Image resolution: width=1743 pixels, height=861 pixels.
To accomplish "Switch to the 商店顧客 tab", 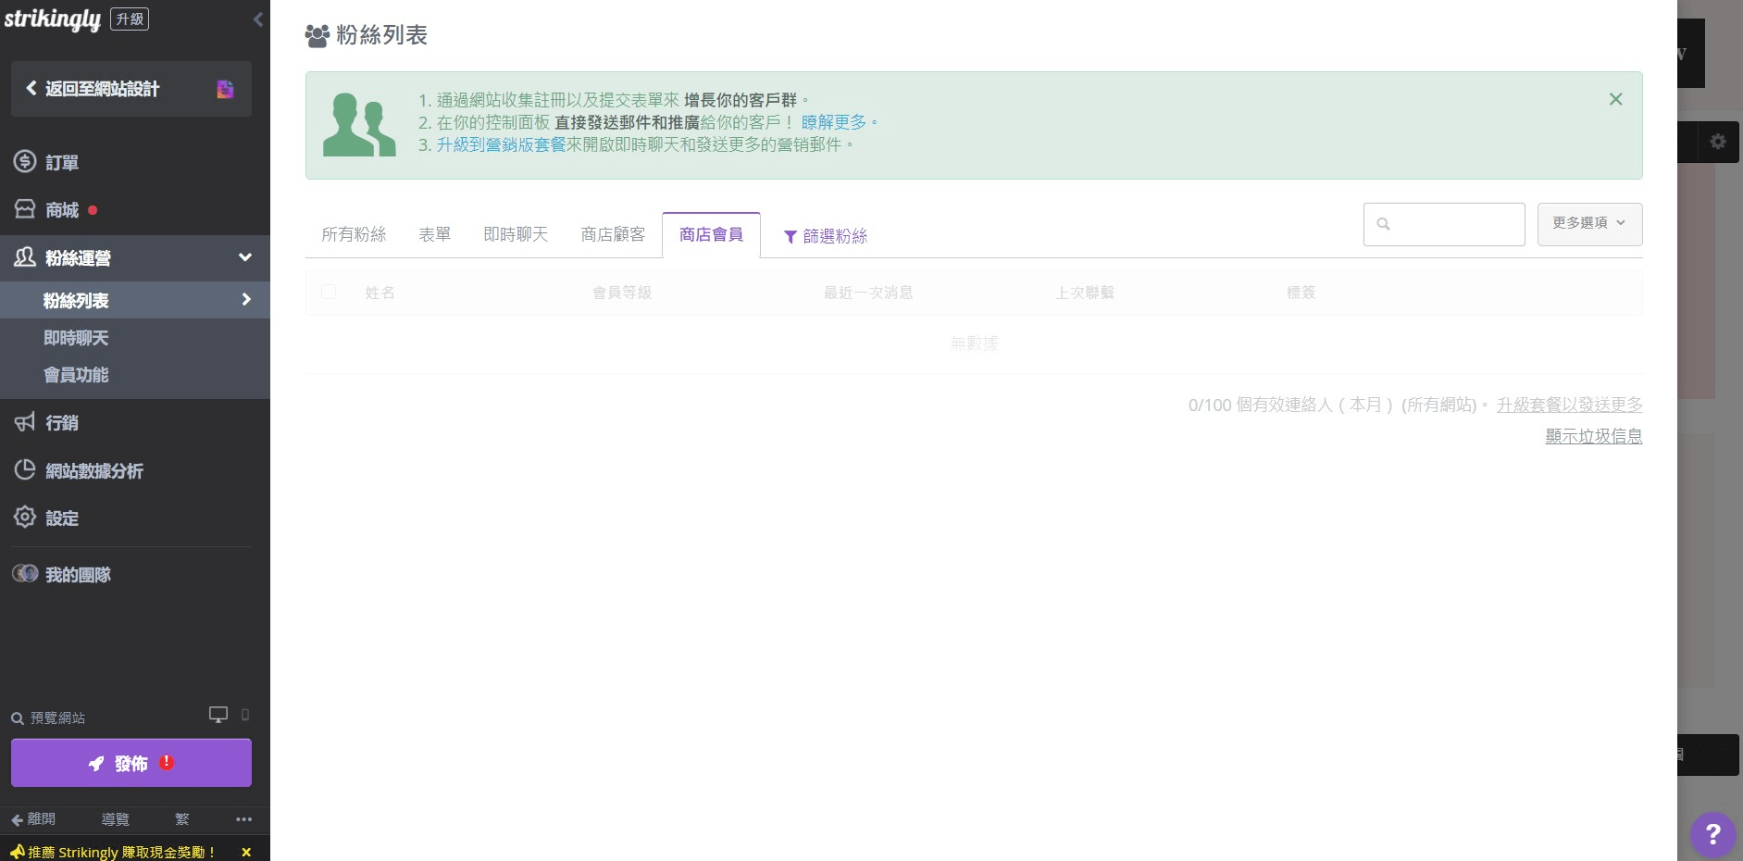I will point(613,234).
